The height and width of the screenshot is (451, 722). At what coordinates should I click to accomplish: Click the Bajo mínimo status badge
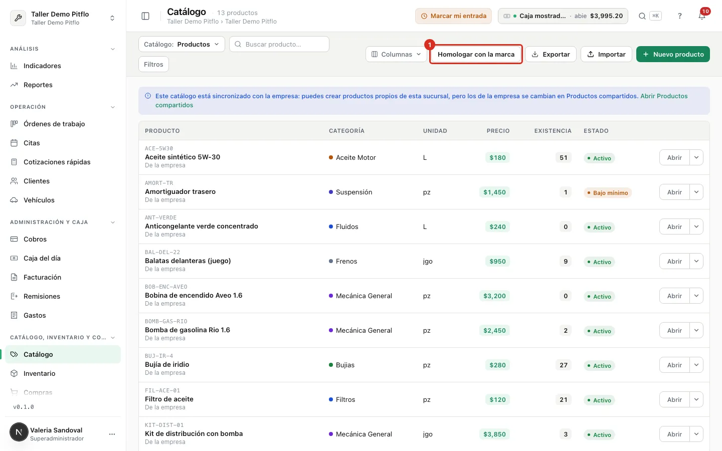607,193
